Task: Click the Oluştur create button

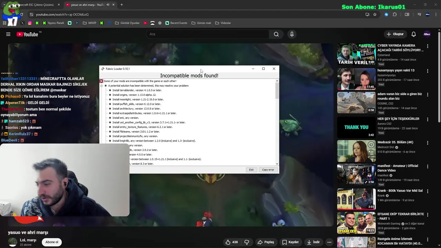Action: coord(395,34)
